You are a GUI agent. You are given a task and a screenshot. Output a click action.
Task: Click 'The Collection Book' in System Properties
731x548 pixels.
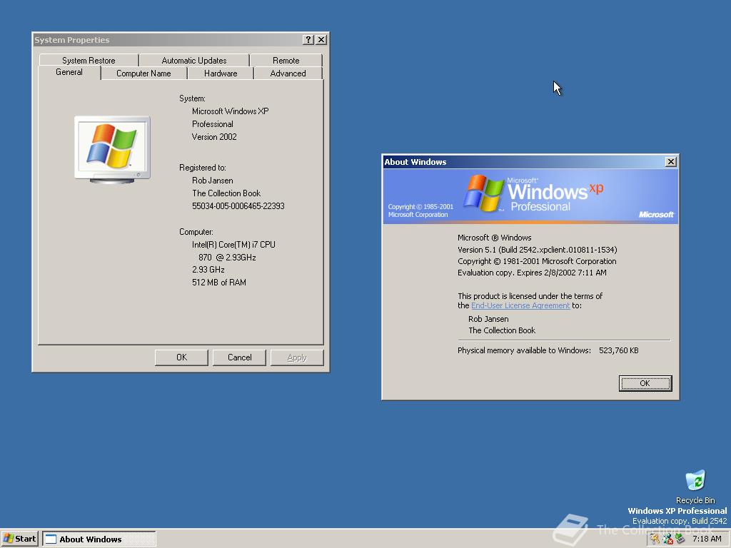coord(226,193)
